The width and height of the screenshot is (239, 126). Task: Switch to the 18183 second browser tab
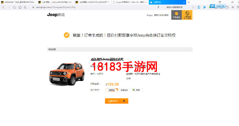pos(56,2)
